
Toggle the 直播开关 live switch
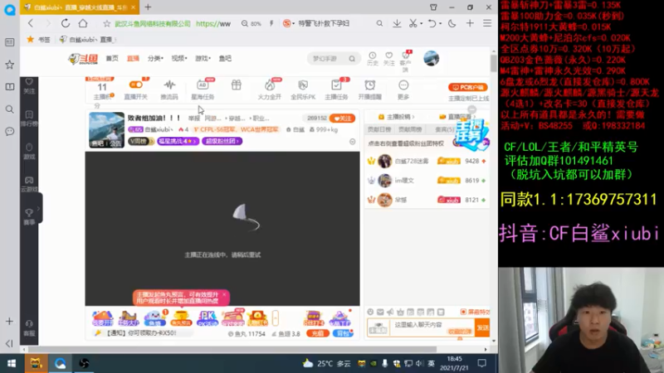(x=135, y=90)
